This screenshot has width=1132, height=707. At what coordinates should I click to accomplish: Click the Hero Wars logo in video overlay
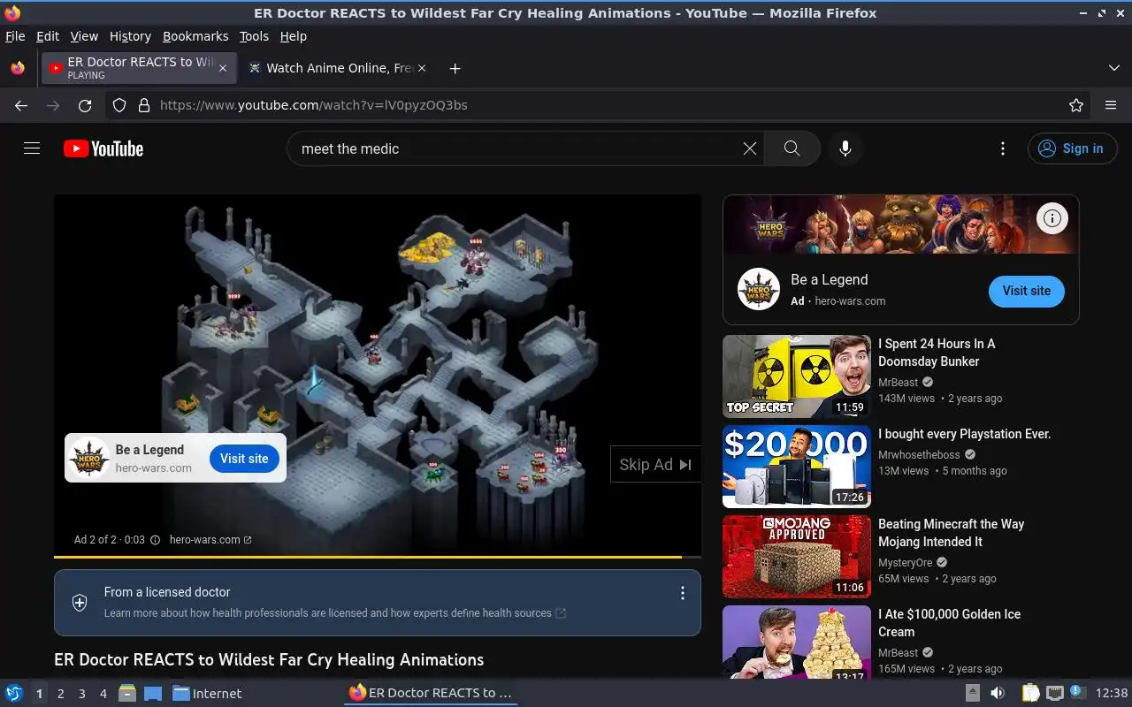(89, 458)
